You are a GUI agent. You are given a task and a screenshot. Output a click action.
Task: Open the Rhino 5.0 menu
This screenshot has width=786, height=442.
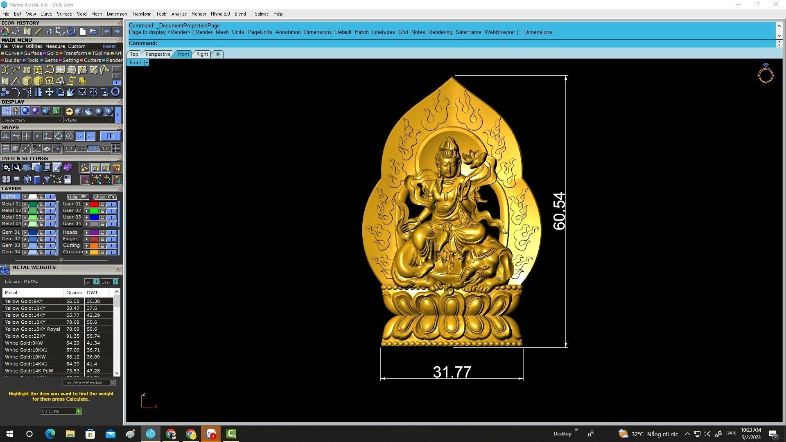click(220, 14)
